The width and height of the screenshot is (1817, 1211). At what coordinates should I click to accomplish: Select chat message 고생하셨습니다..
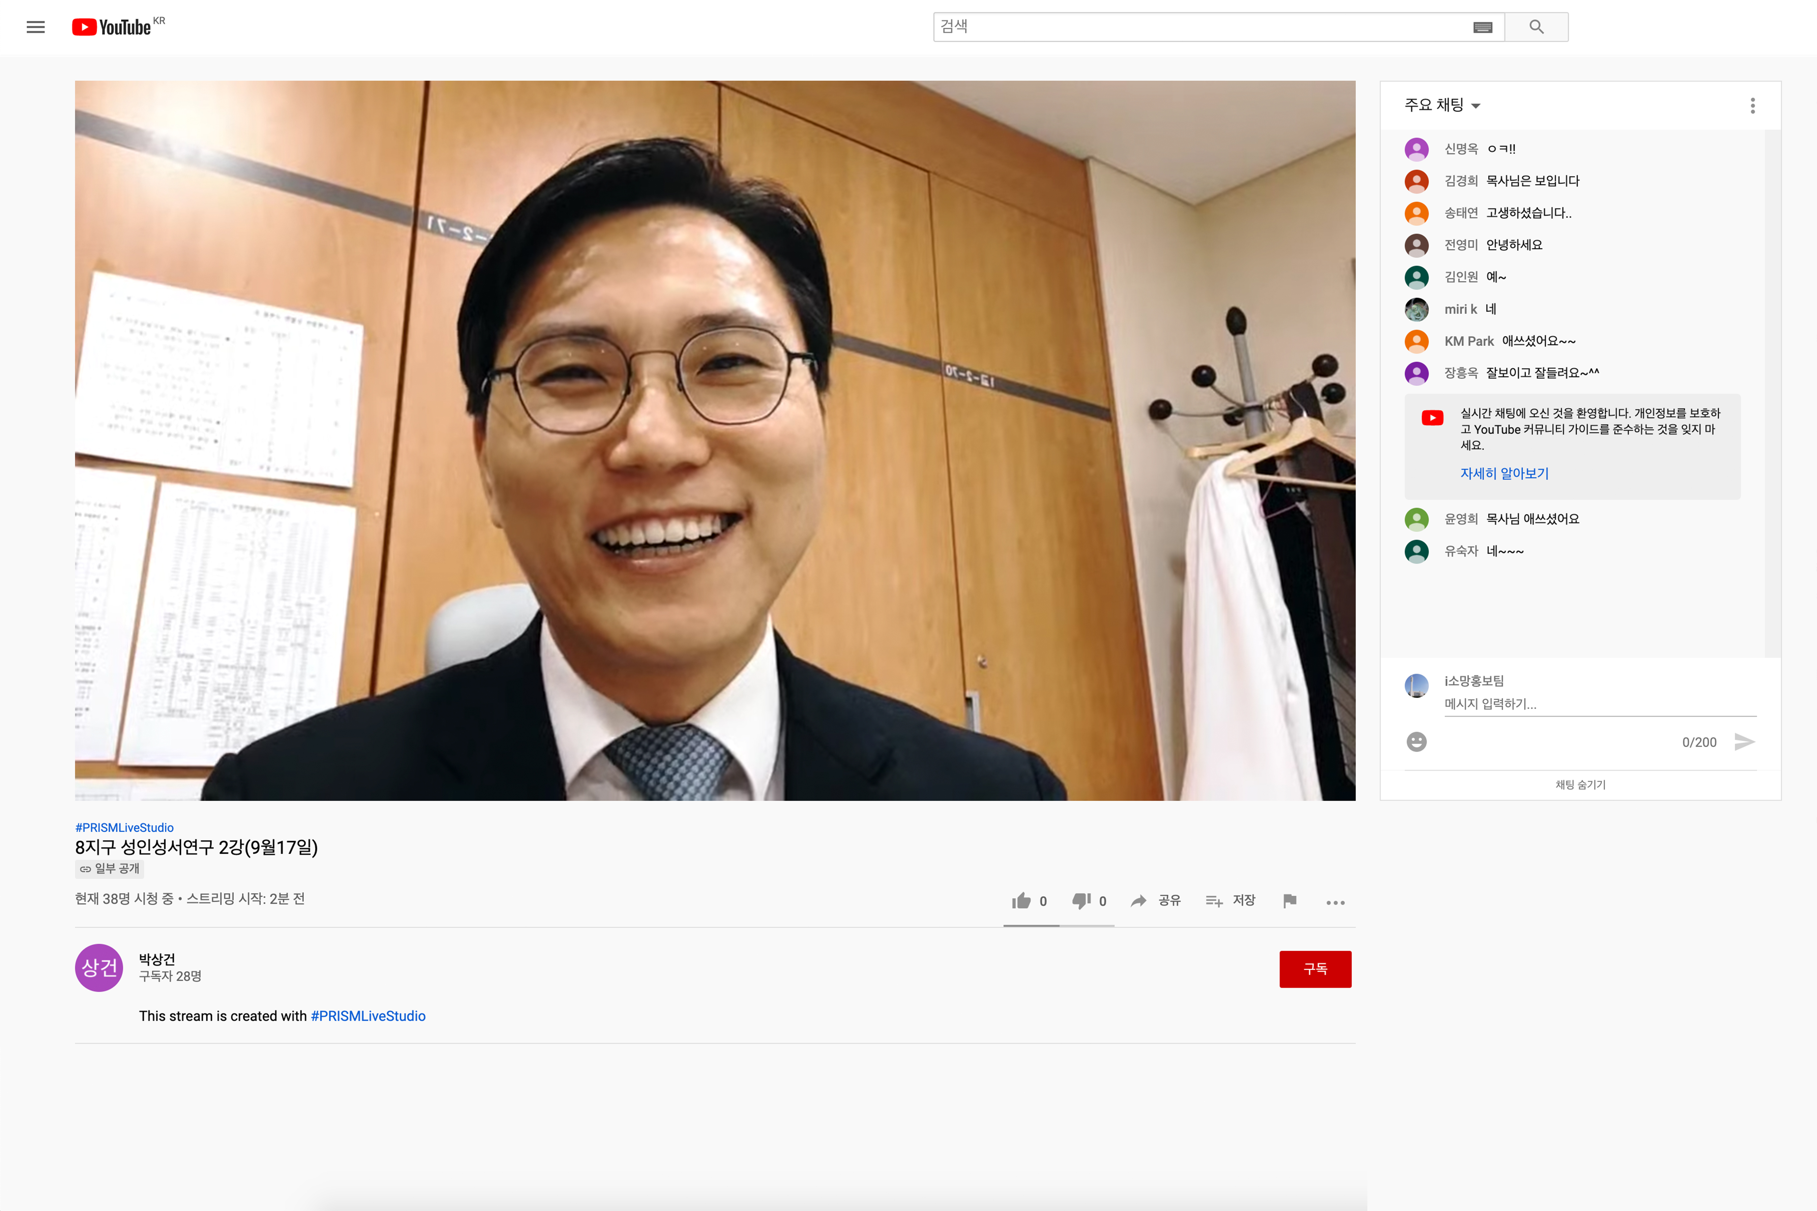[1529, 213]
